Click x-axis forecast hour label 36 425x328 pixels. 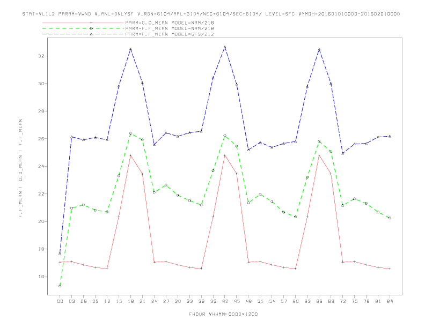(x=201, y=301)
